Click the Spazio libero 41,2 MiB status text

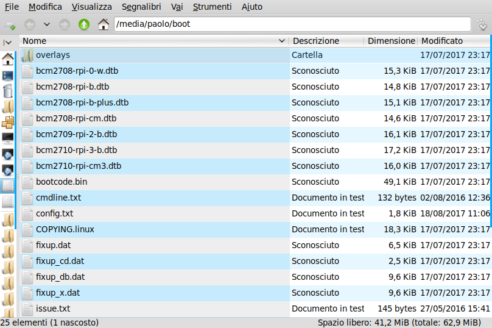click(x=399, y=323)
